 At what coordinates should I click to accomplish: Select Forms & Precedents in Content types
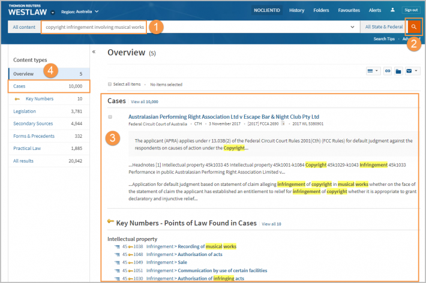pos(49,136)
